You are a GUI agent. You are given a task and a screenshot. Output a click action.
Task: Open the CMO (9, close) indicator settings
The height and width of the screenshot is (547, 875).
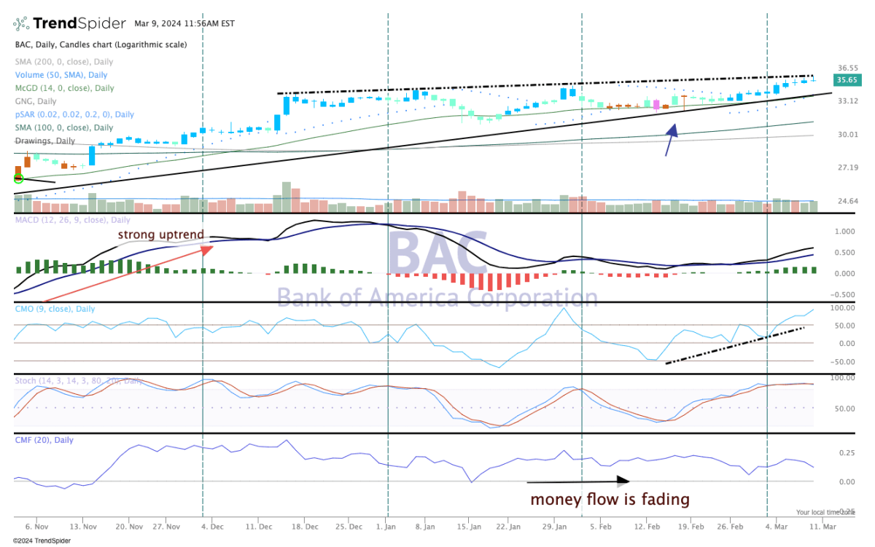tap(55, 309)
